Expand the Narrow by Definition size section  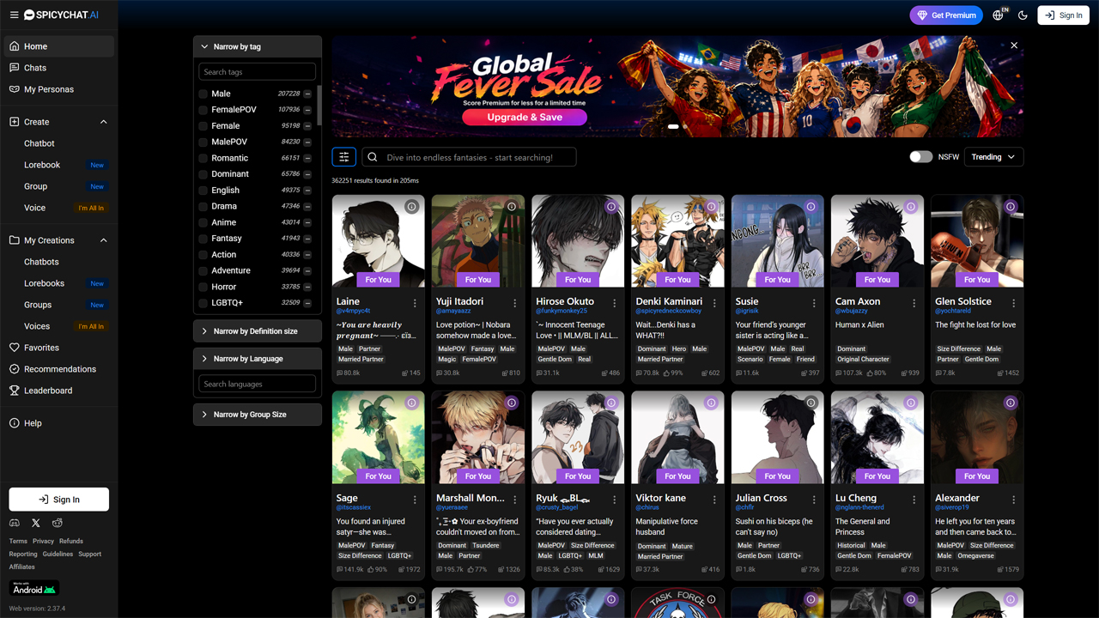(258, 331)
